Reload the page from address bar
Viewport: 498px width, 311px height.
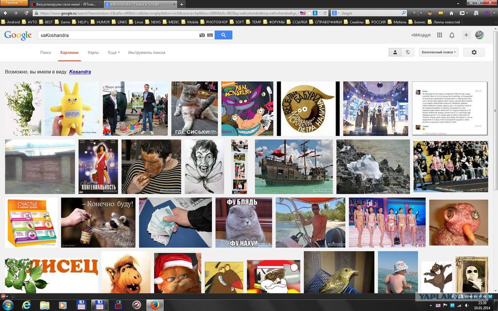(x=325, y=13)
